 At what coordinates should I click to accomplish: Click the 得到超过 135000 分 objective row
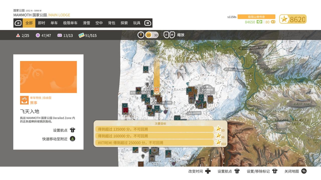[154, 129]
